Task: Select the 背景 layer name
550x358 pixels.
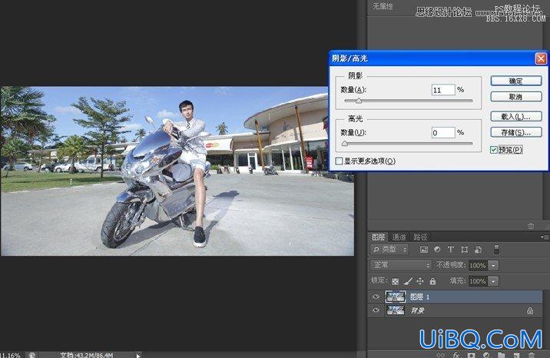Action: 417,310
